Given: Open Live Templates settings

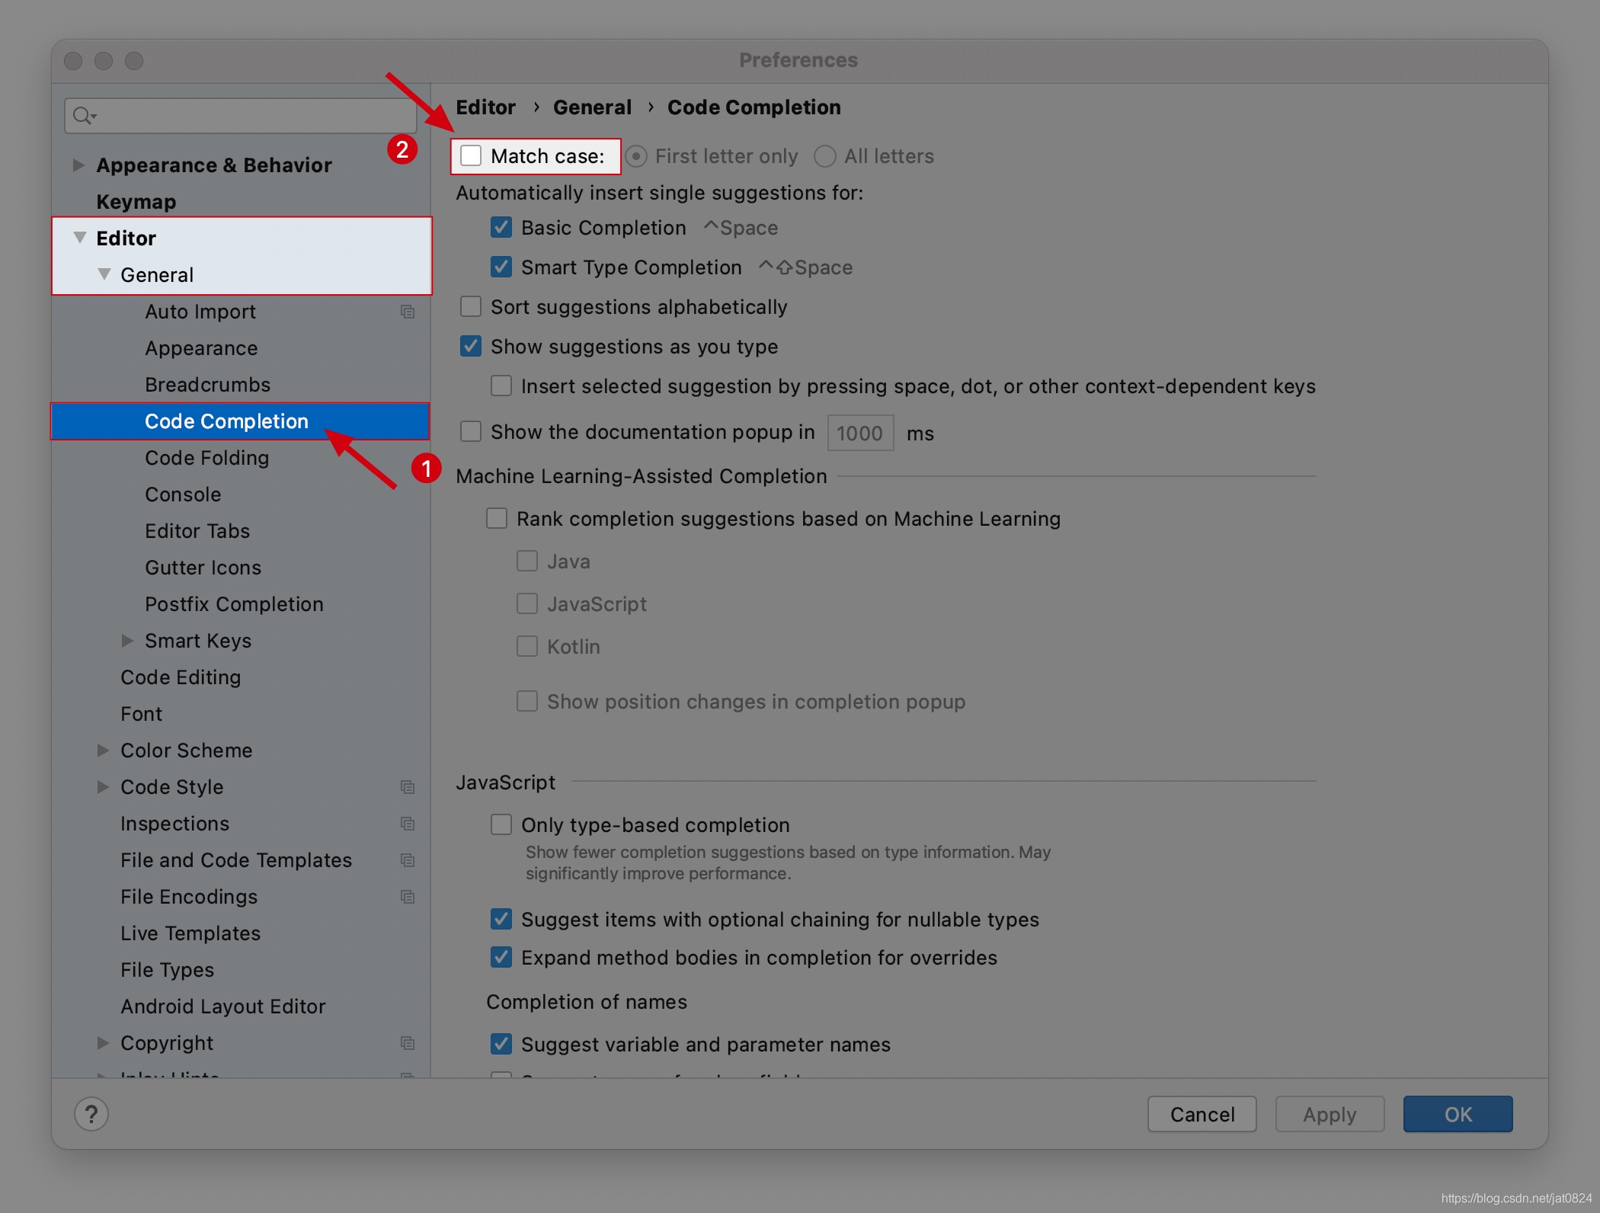Looking at the screenshot, I should point(190,933).
